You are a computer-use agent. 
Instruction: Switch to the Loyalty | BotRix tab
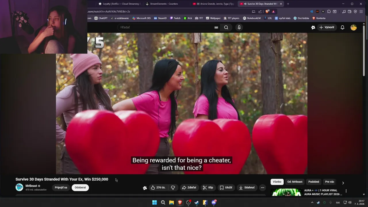click(x=119, y=4)
